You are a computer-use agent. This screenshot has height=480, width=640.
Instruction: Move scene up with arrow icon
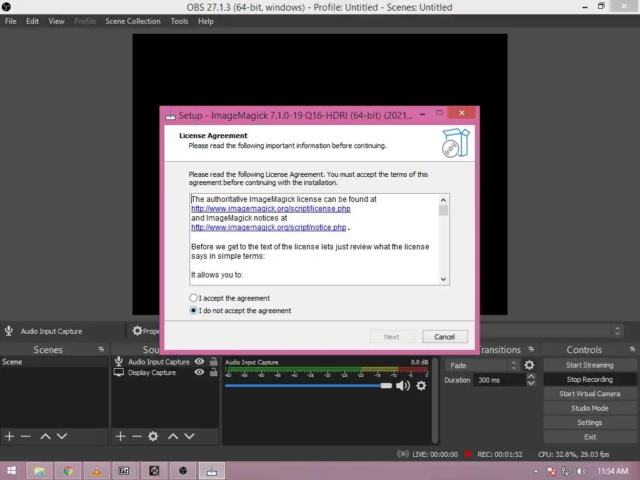tap(45, 436)
